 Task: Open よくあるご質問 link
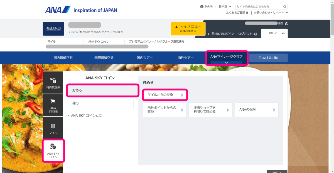tap(237, 13)
